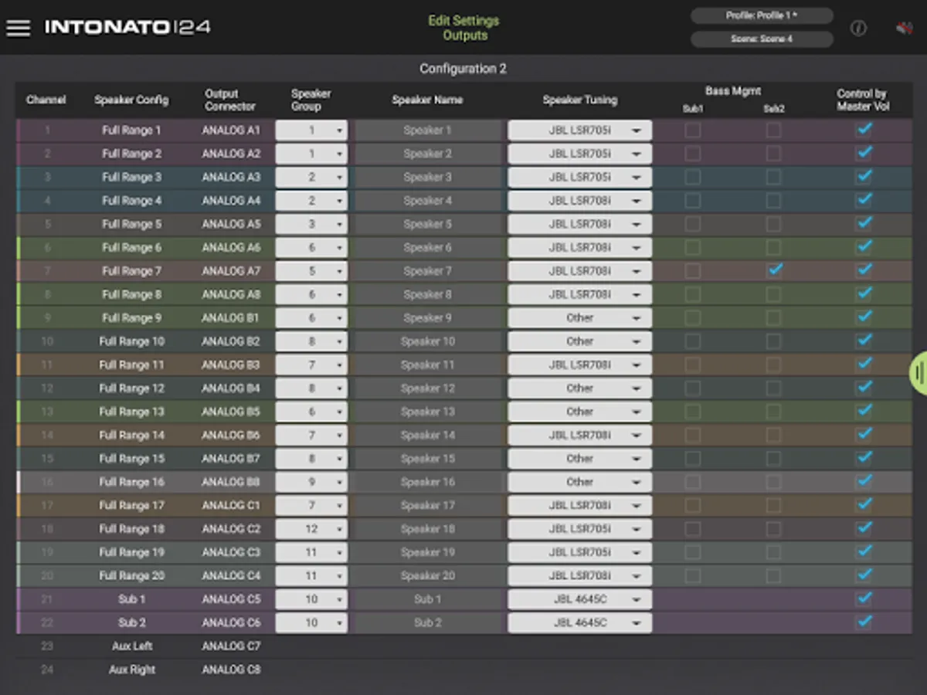Image resolution: width=927 pixels, height=695 pixels.
Task: Edit the Speaker 1 name field
Action: point(428,131)
